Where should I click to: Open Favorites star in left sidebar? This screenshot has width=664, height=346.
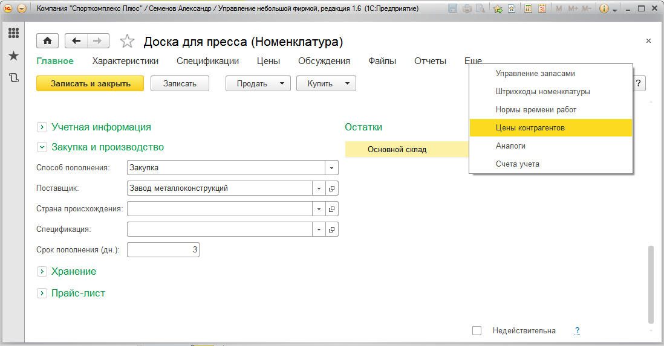13,56
